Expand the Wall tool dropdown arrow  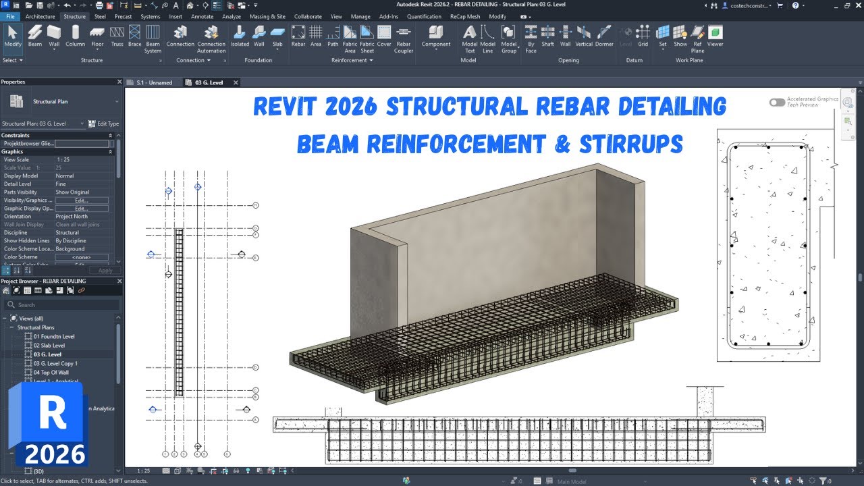pyautogui.click(x=54, y=50)
